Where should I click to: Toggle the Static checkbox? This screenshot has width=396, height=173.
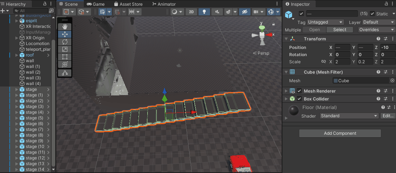[372, 14]
